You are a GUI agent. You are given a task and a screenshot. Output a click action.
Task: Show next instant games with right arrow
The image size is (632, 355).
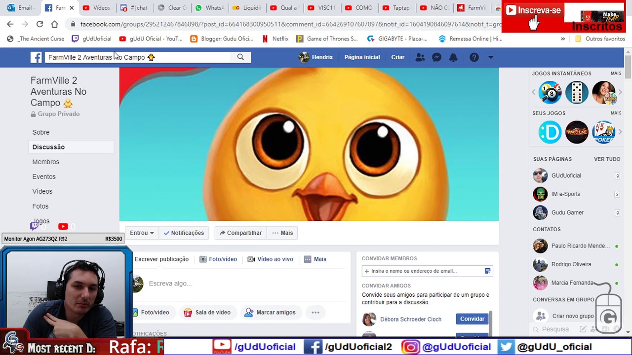620,92
